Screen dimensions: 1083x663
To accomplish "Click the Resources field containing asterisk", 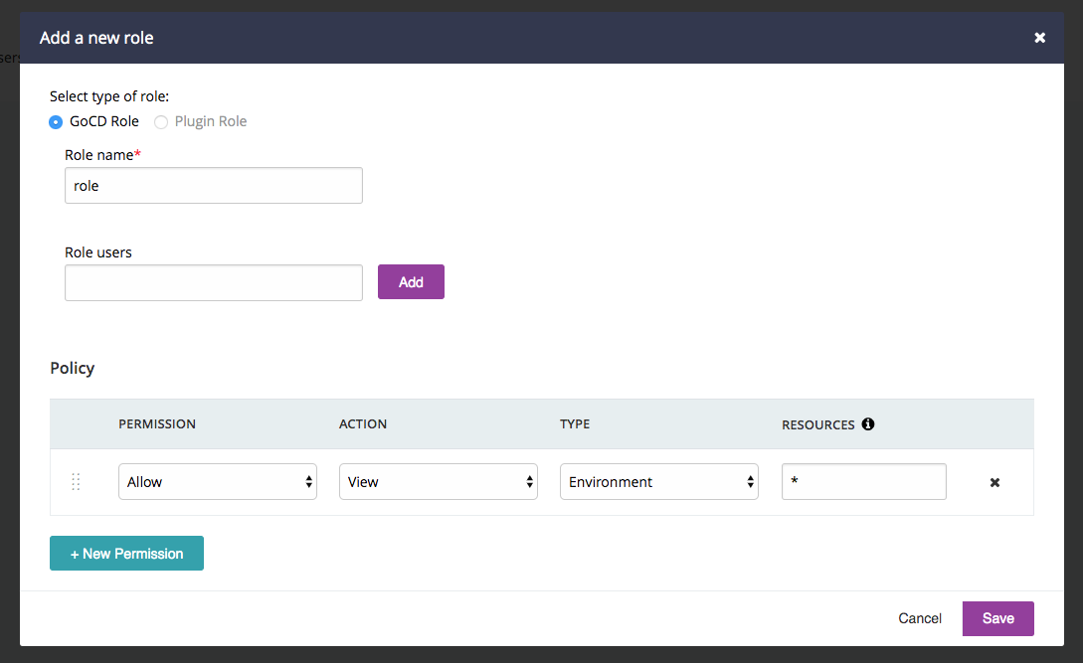I will coord(863,482).
